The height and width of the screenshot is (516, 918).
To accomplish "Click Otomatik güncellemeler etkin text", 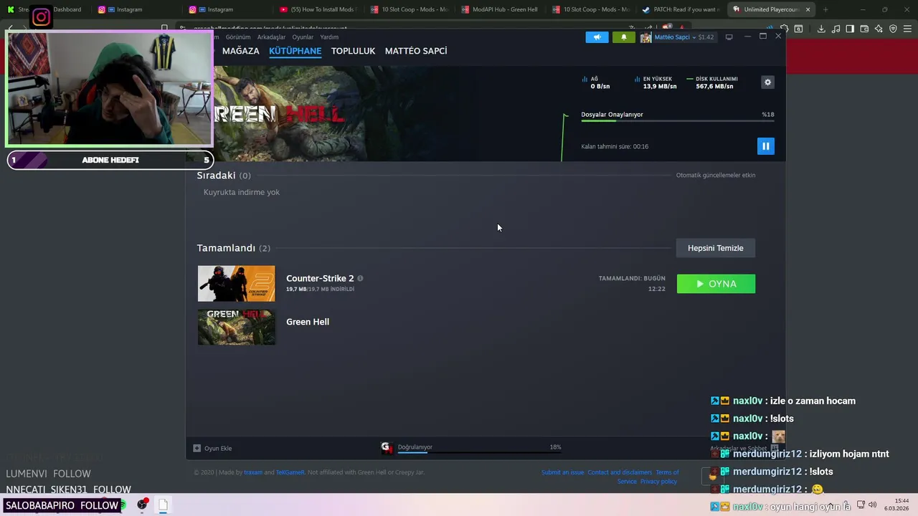I will point(716,175).
